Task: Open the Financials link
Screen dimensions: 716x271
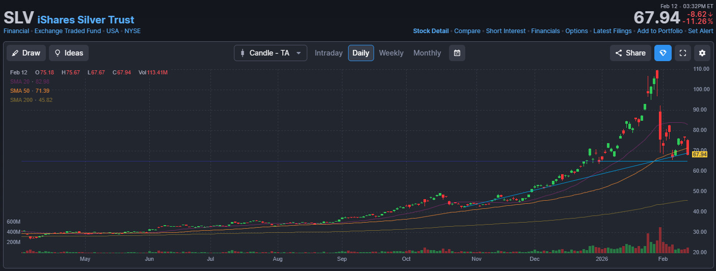Action: (545, 31)
